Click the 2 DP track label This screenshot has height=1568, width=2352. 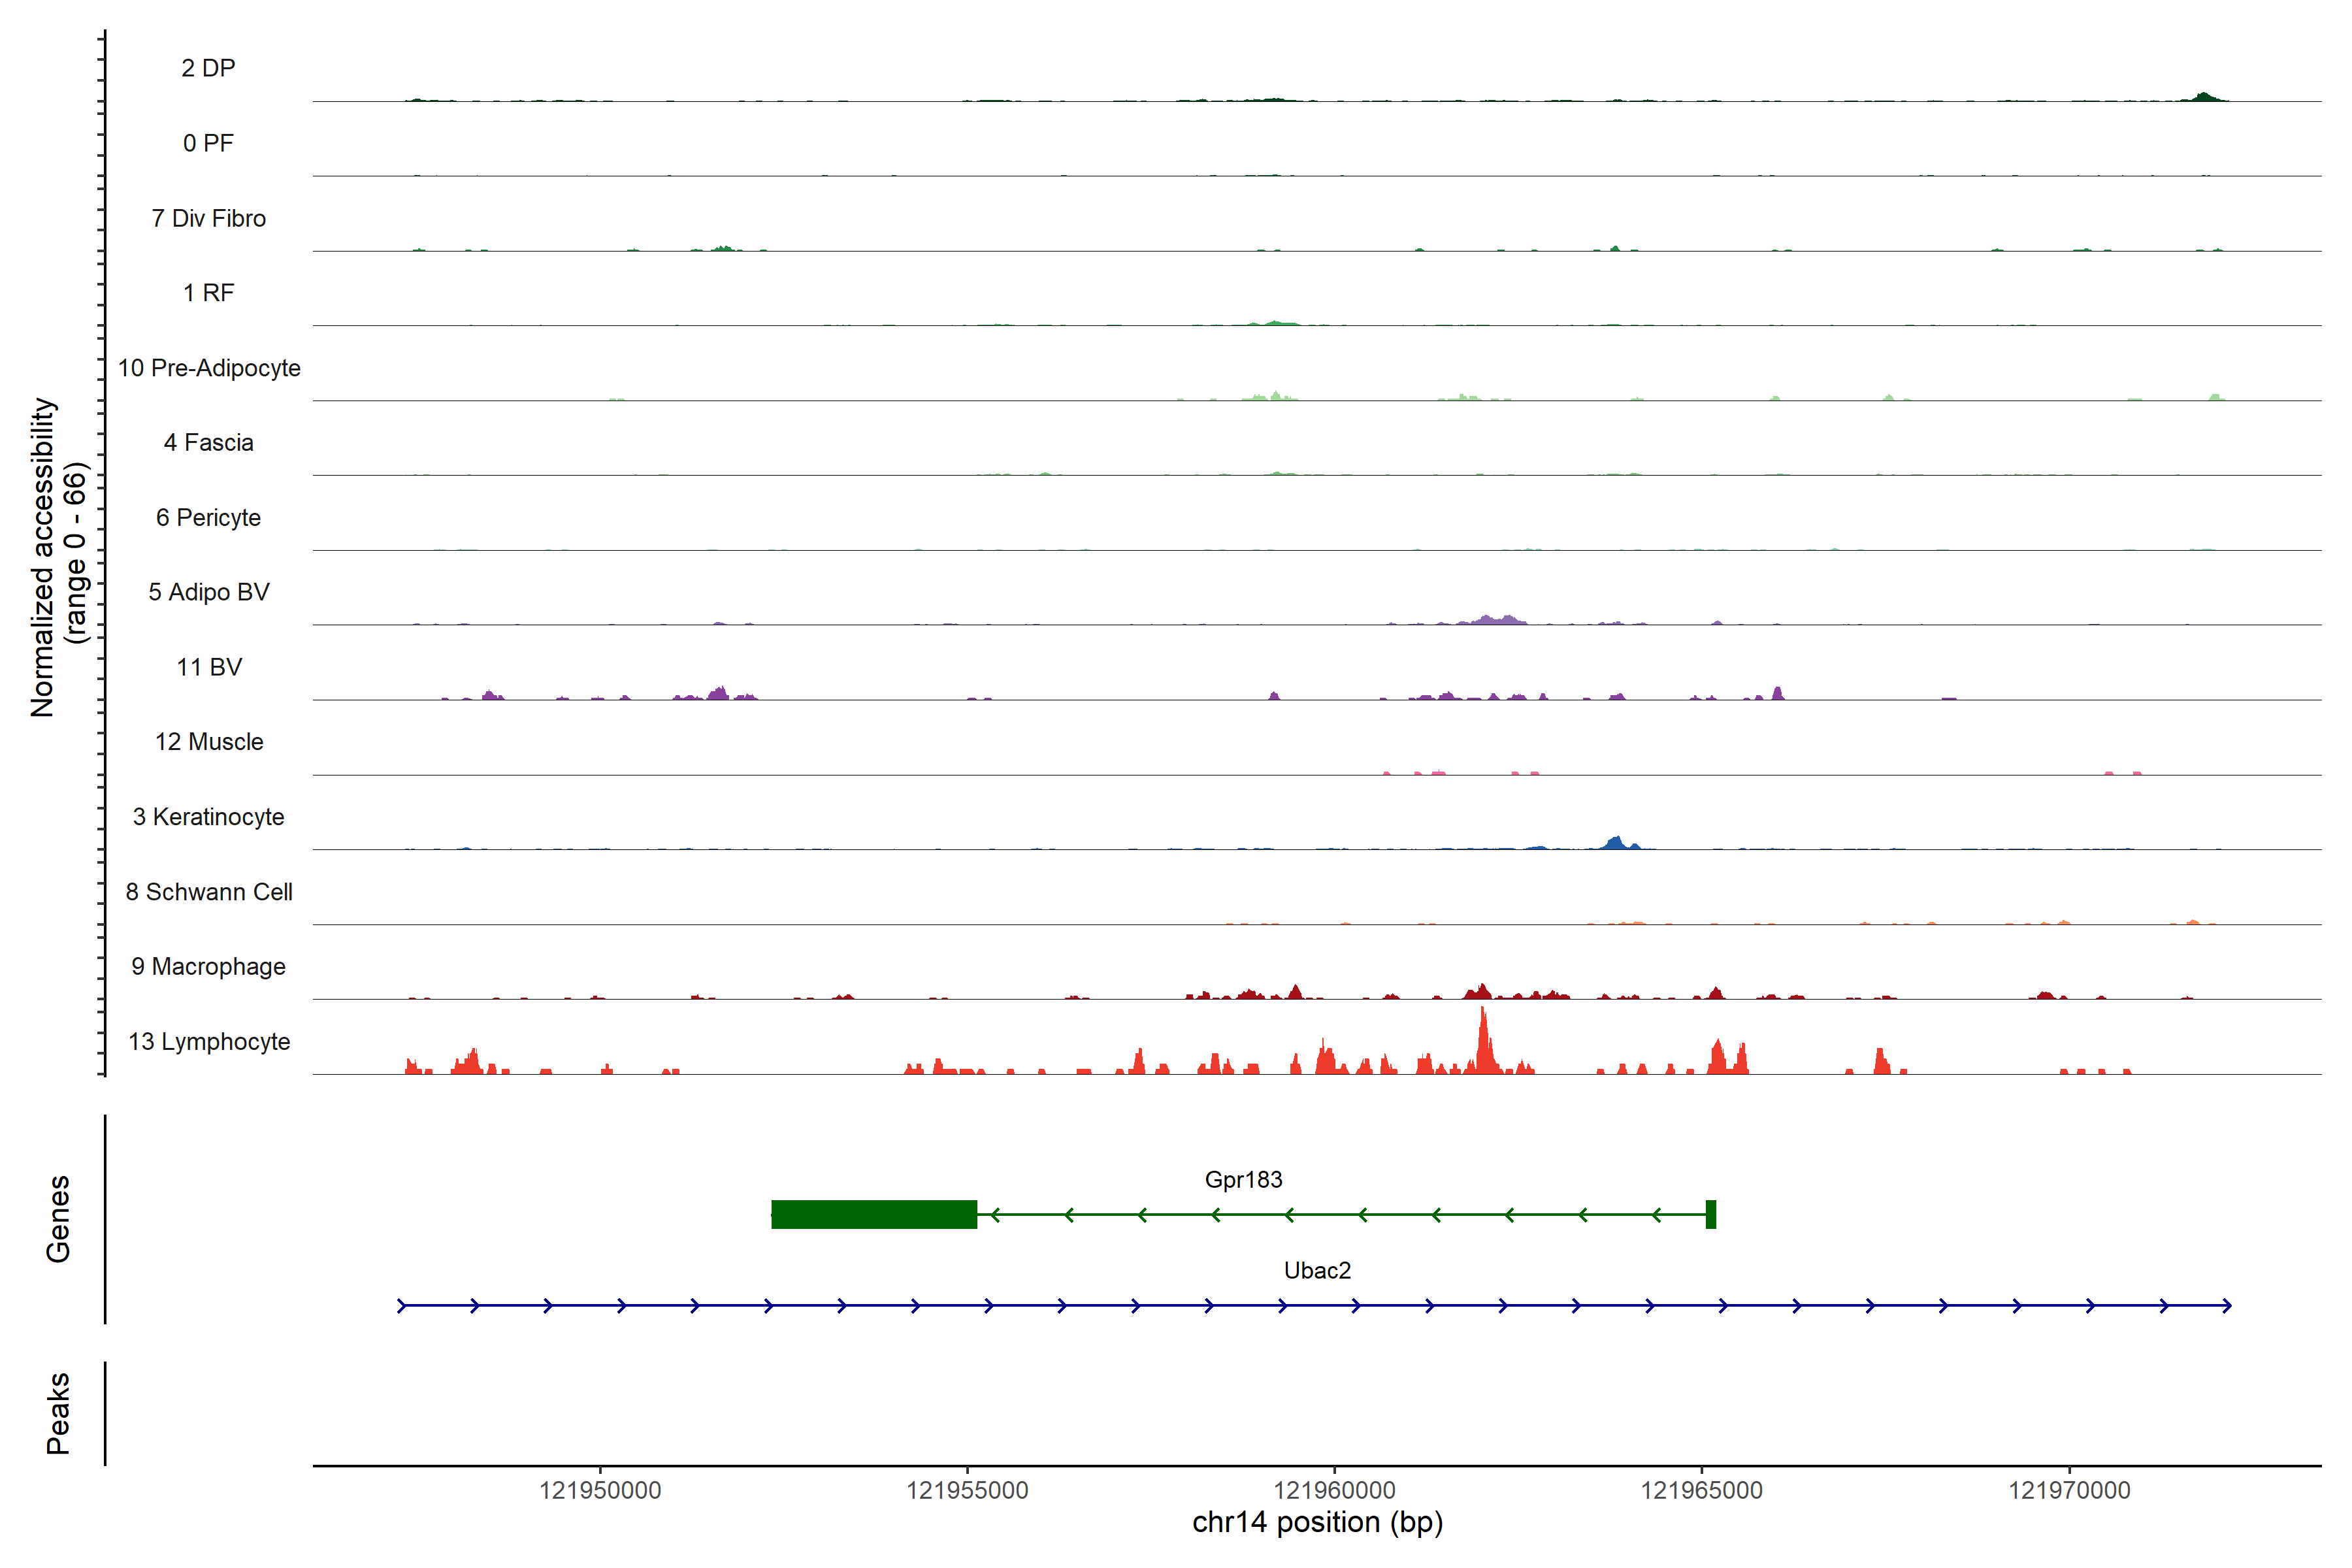(208, 68)
